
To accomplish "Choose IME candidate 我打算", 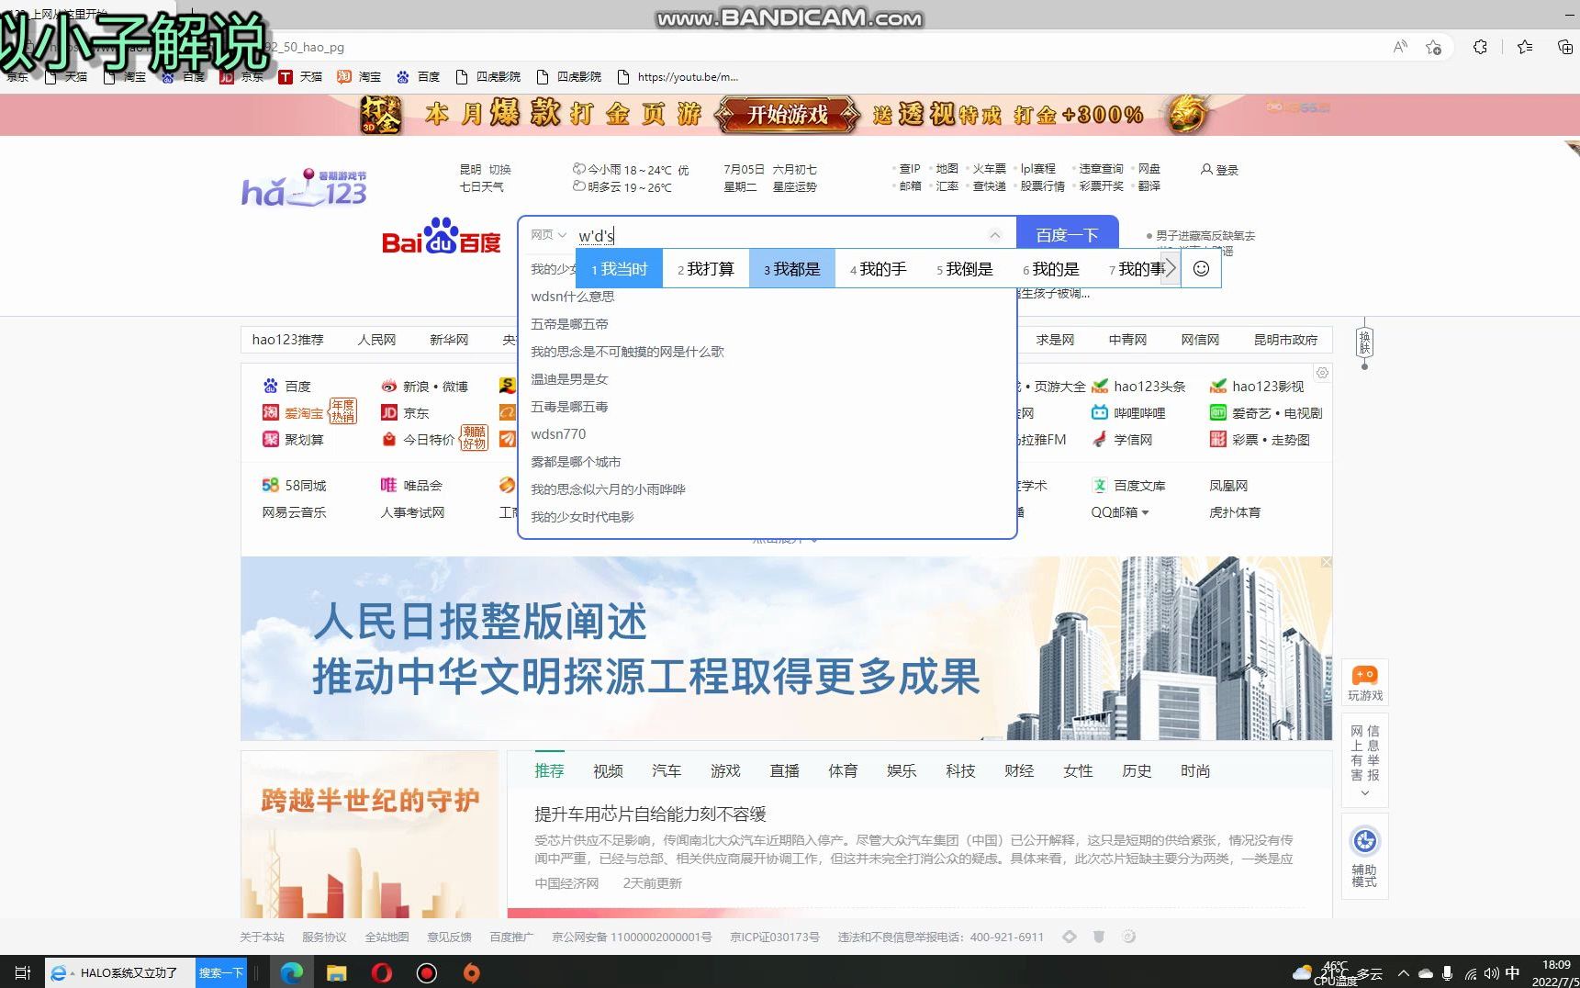I will pos(706,269).
